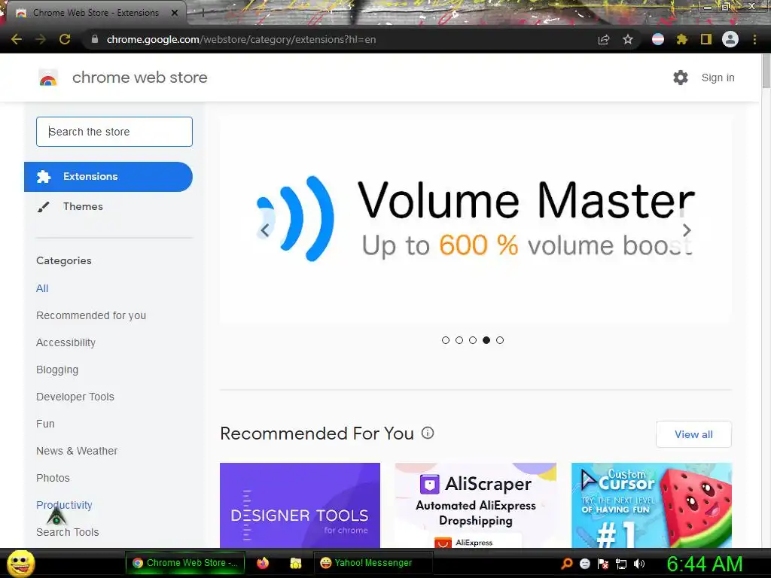The height and width of the screenshot is (578, 771).
Task: Jump to second carousel slide dot
Action: pyautogui.click(x=459, y=340)
